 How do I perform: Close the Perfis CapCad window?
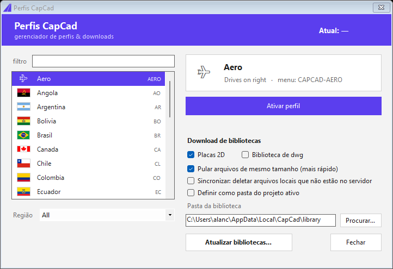[381, 8]
